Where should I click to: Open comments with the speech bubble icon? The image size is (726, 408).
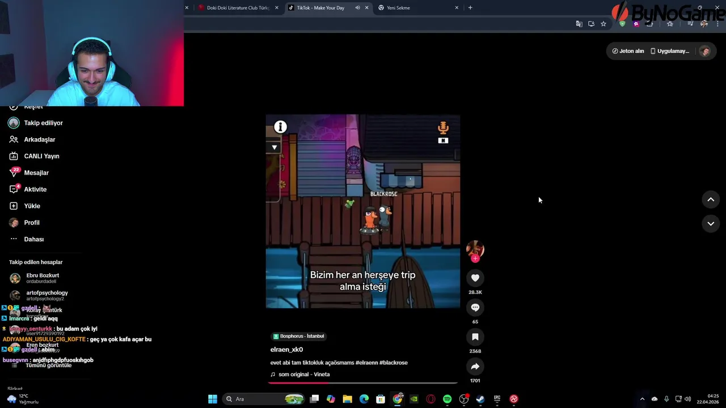click(475, 307)
